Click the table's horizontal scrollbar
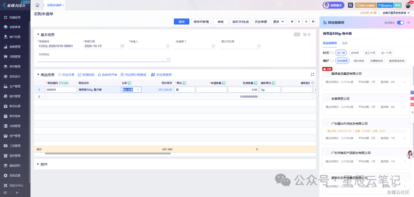The height and width of the screenshot is (197, 414). 108,153
